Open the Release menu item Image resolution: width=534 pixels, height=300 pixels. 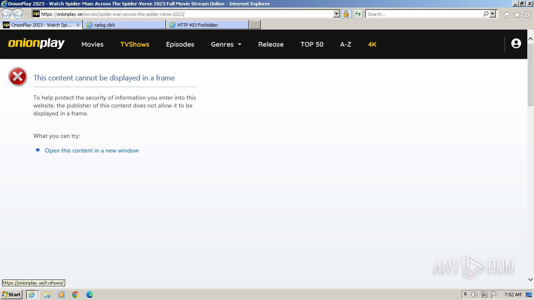pos(271,44)
